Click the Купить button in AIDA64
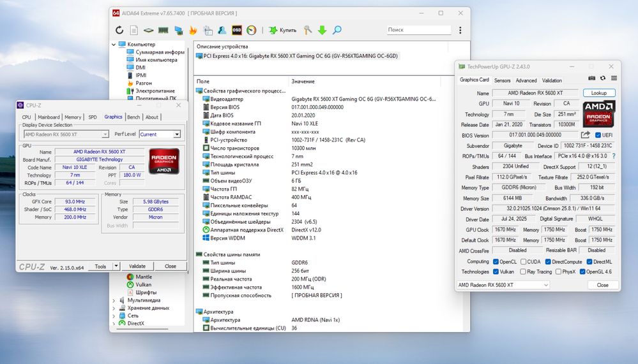Viewport: 638px width, 364px height. coord(282,30)
